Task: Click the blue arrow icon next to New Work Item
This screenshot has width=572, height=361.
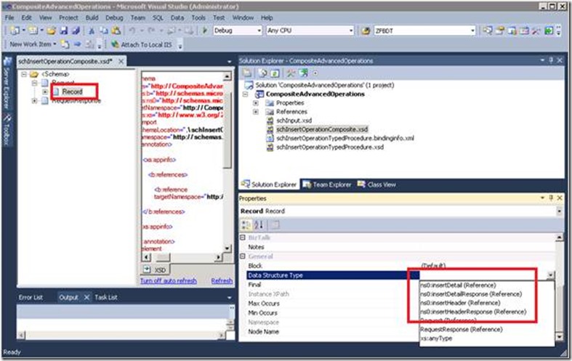Action: [77, 44]
